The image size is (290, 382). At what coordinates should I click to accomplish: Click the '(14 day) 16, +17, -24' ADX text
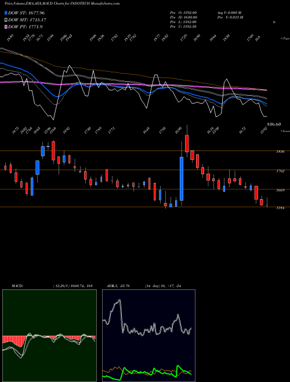163,286
